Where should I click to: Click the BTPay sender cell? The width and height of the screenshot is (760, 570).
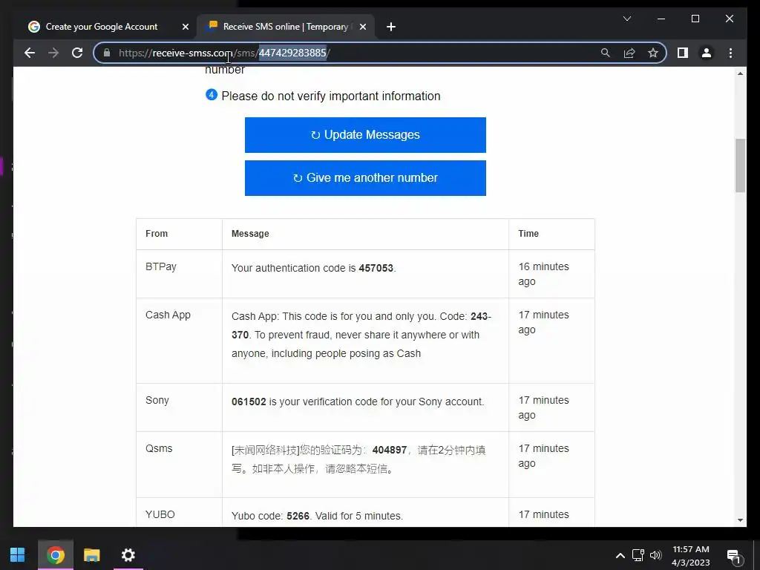[x=179, y=274]
